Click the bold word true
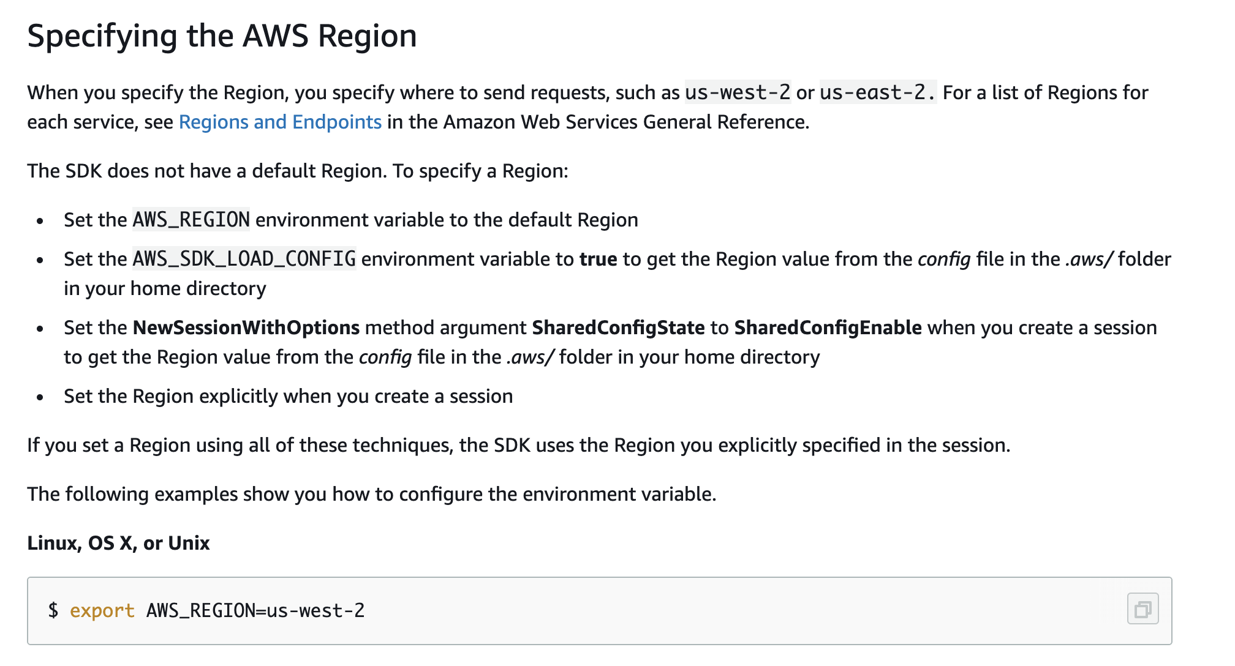 pyautogui.click(x=598, y=259)
